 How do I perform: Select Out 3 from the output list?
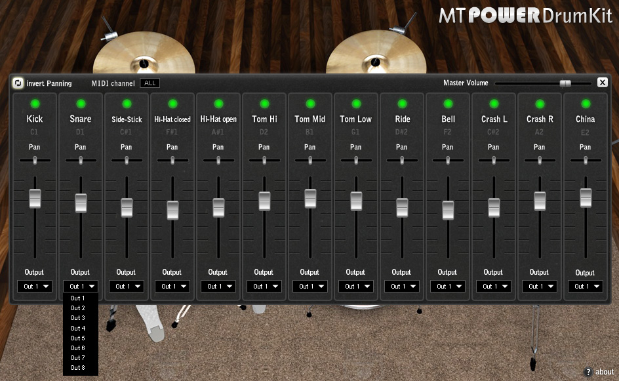(78, 318)
